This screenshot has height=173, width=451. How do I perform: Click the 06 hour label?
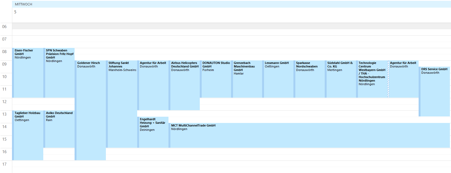4,27
